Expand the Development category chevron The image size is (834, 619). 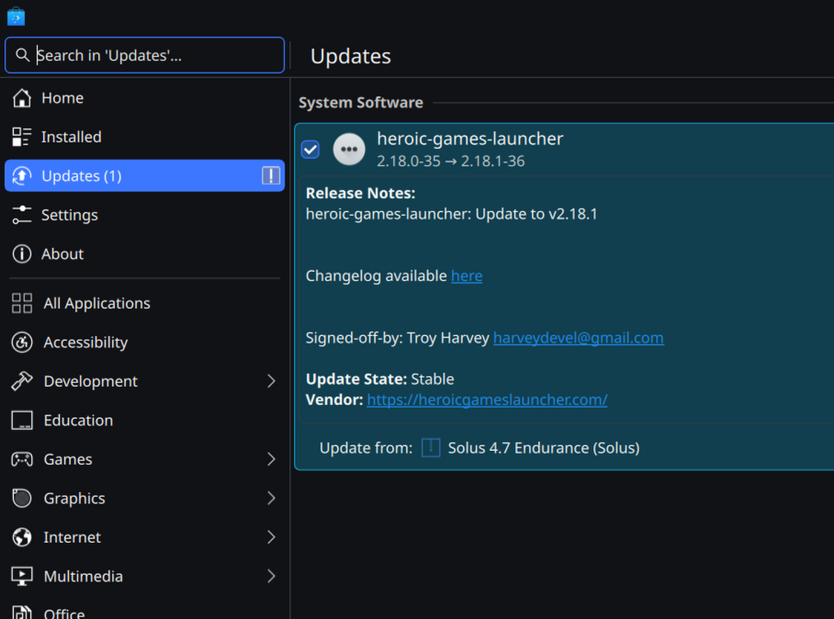(271, 381)
